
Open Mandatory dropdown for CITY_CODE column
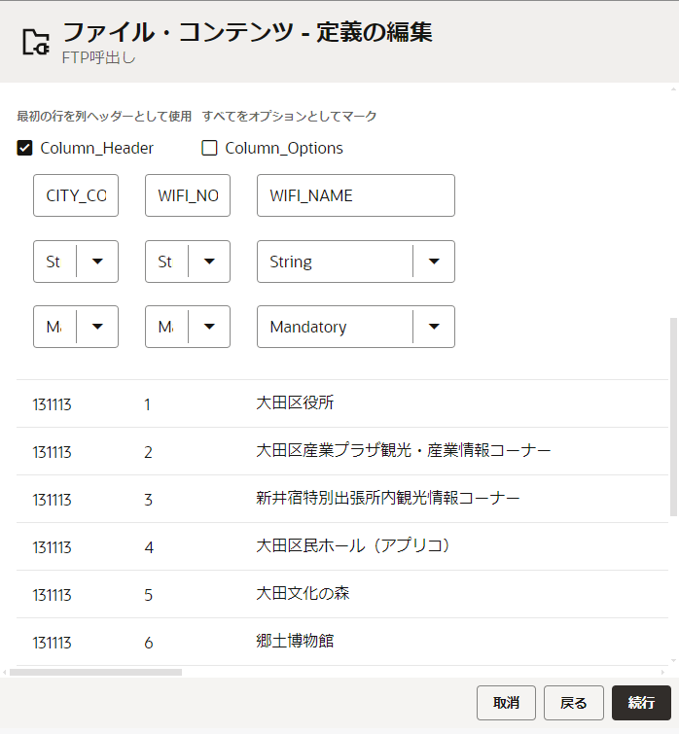coord(97,327)
